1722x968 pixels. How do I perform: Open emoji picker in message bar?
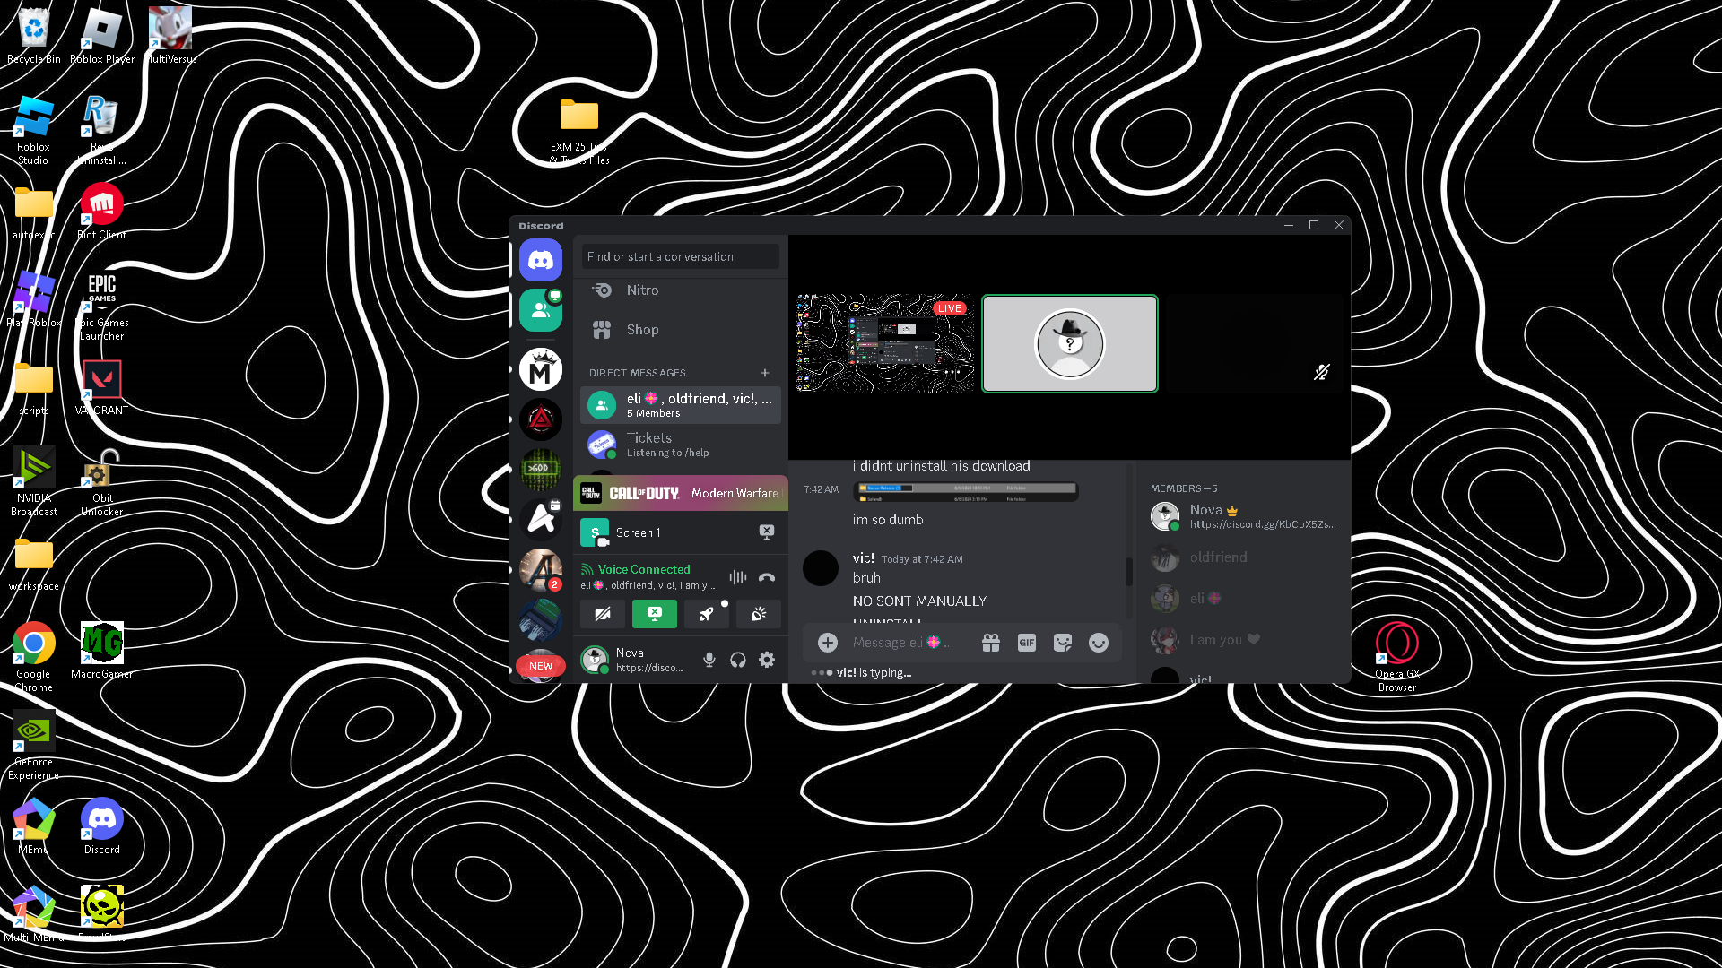[1099, 643]
